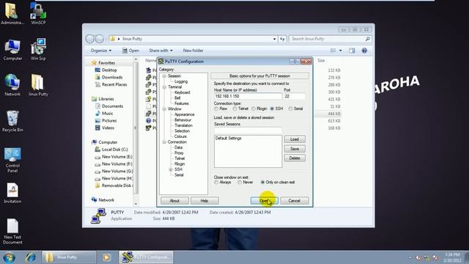The height and width of the screenshot is (264, 469).
Task: Click the About button in PuTTY
Action: [174, 200]
